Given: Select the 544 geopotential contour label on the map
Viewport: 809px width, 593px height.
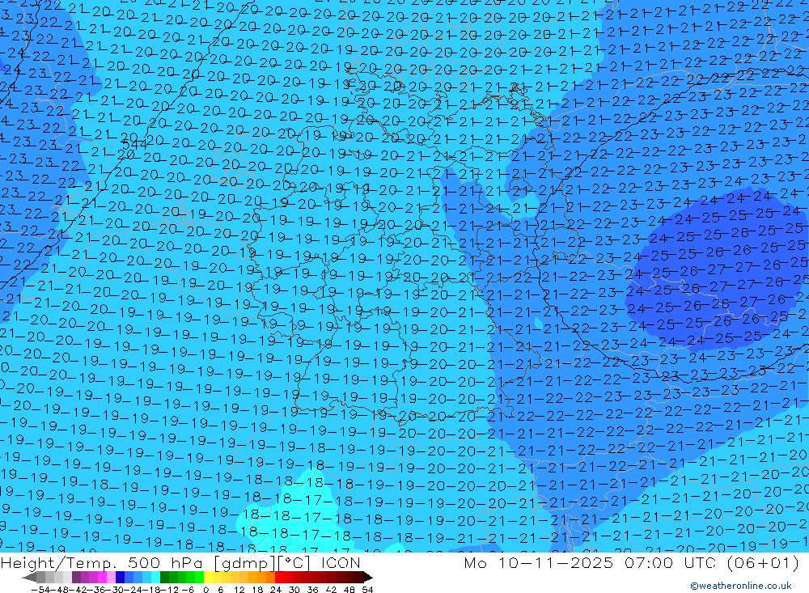Looking at the screenshot, I should click(x=134, y=144).
